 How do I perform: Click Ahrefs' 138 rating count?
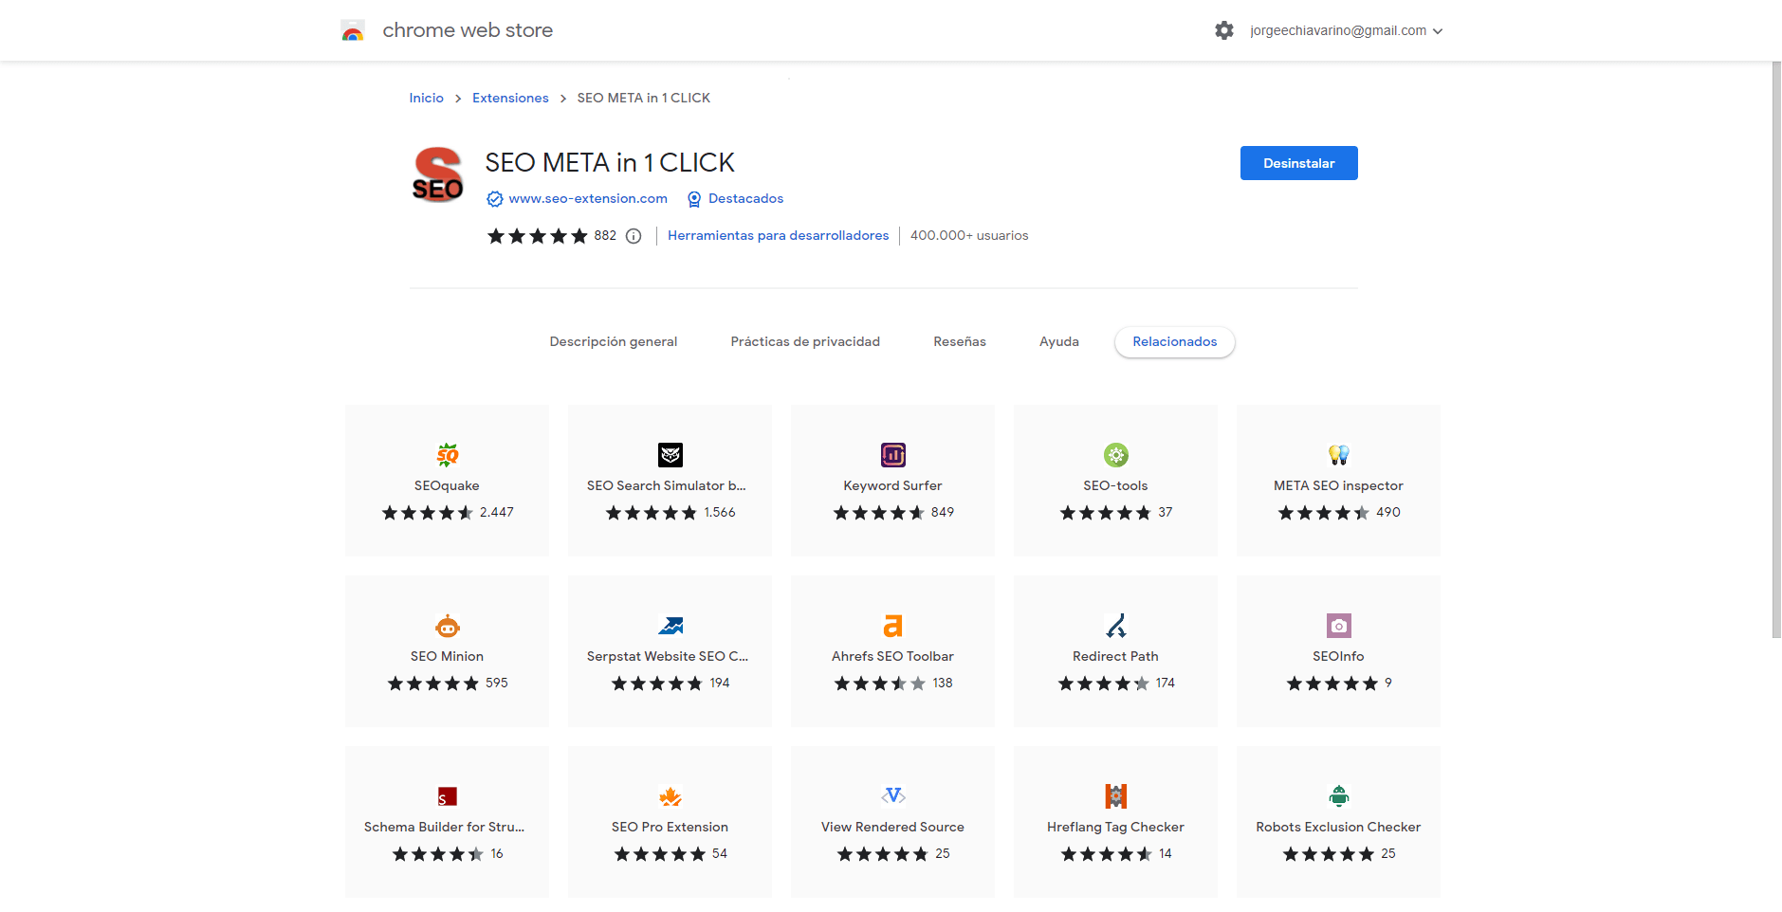(x=942, y=683)
